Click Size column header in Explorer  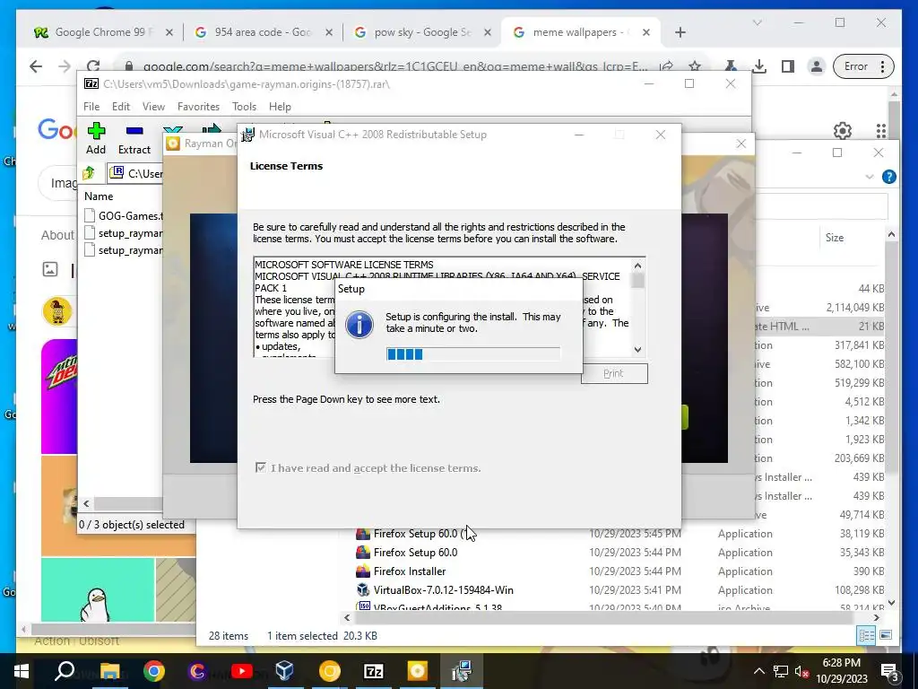coord(835,237)
